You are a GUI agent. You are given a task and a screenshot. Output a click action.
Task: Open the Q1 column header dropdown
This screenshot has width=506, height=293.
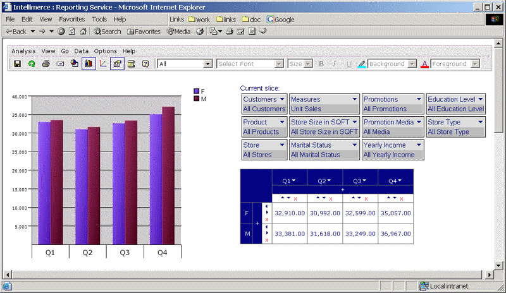point(293,181)
